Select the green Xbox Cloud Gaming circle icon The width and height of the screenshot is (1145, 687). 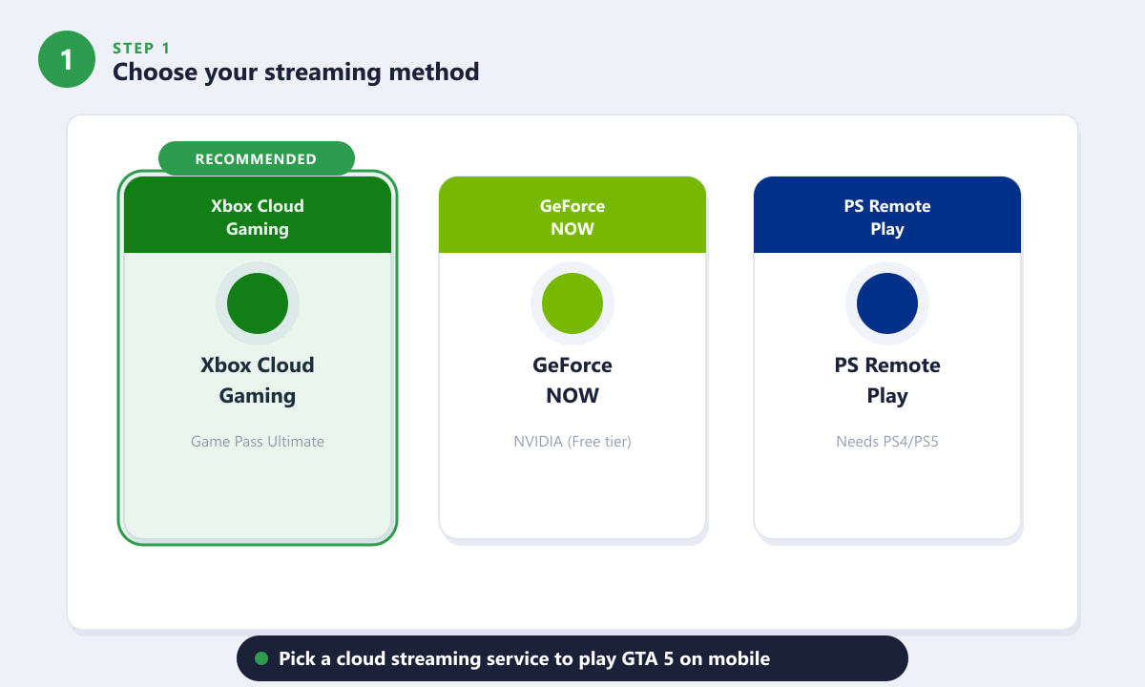click(x=258, y=303)
